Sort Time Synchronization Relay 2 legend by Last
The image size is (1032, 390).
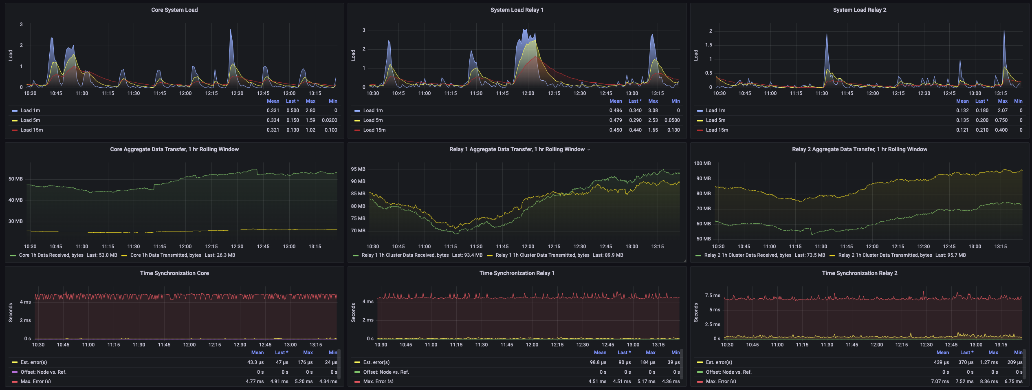(x=967, y=353)
